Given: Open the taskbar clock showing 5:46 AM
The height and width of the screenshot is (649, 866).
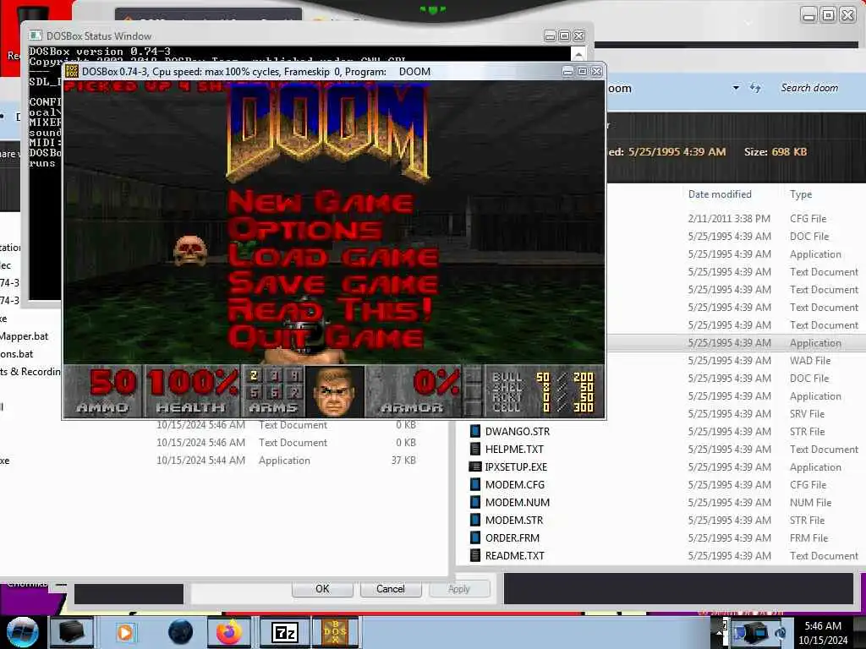Looking at the screenshot, I should tap(823, 633).
